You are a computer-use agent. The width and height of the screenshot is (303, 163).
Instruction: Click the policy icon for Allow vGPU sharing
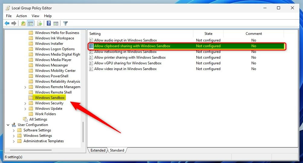[91, 63]
